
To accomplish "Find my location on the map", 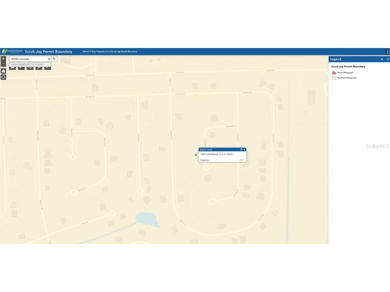I will click(x=3, y=77).
